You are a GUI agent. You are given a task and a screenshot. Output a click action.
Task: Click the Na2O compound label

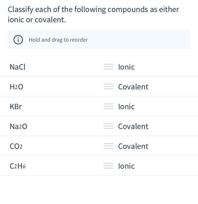18,126
